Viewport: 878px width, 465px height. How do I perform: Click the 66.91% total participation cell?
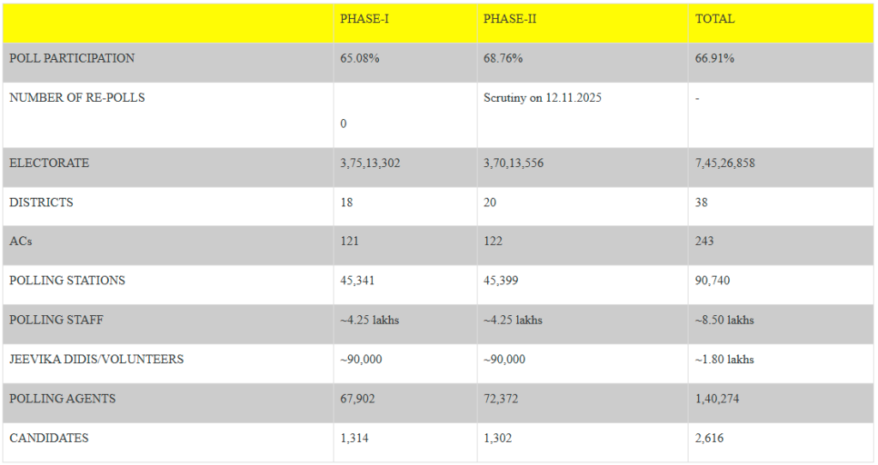pyautogui.click(x=714, y=58)
